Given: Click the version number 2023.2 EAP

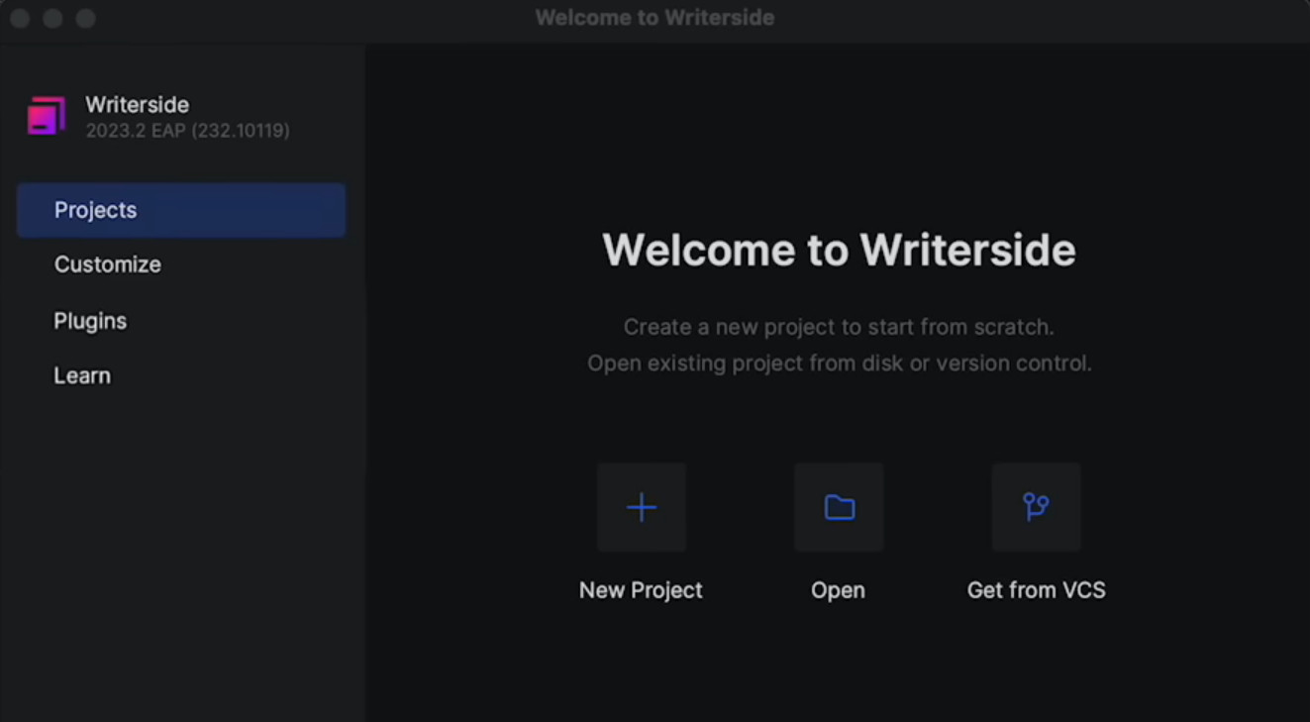Looking at the screenshot, I should [x=188, y=130].
